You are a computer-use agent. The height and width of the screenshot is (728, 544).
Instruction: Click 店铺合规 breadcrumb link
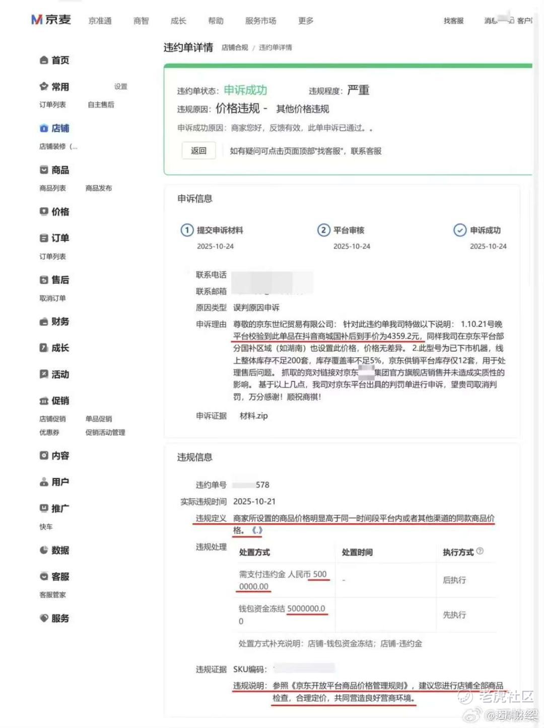(x=235, y=47)
